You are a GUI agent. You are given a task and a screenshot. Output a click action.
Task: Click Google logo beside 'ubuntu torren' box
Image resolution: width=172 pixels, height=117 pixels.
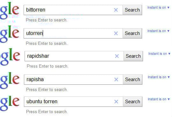tap(10, 103)
